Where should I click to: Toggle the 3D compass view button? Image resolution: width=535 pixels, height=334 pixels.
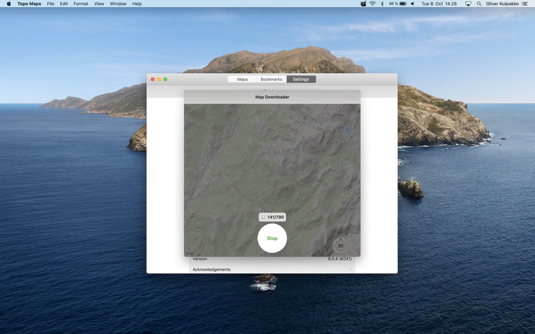340,245
